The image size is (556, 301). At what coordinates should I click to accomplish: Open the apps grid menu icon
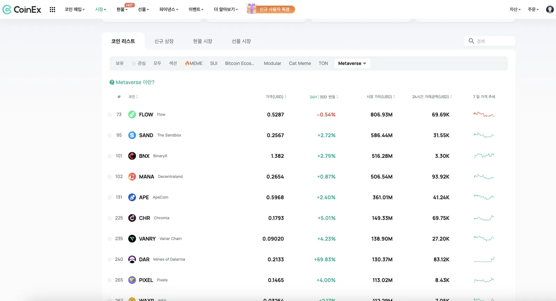(52, 9)
